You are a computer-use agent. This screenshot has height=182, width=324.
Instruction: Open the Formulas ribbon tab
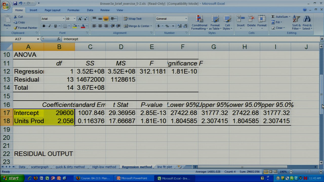(73, 10)
